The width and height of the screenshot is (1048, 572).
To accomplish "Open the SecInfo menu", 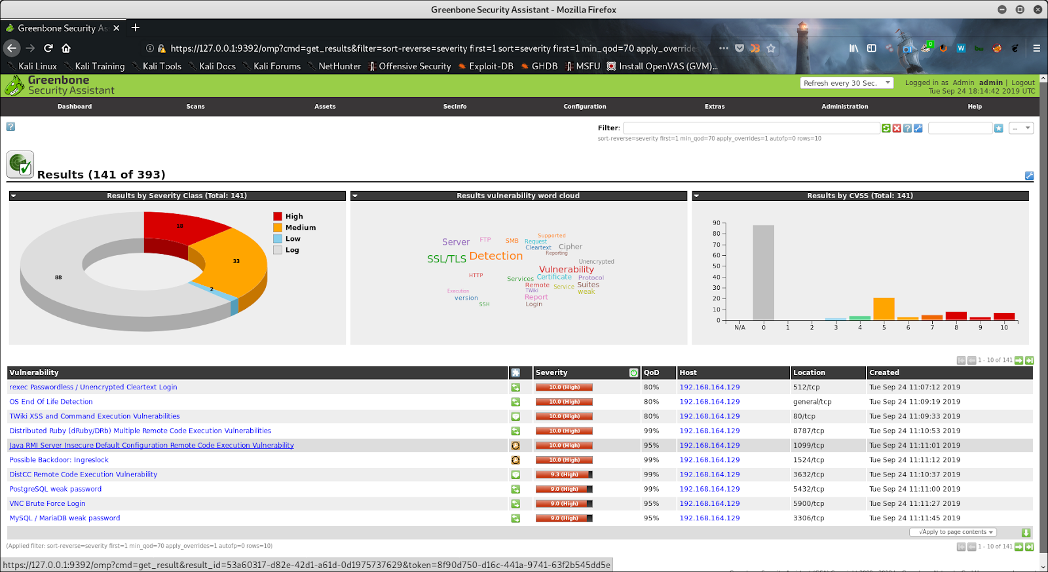I will pyautogui.click(x=455, y=106).
